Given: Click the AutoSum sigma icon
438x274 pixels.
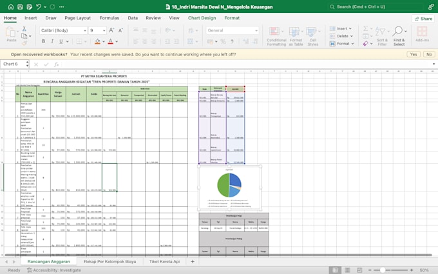Looking at the screenshot, I should point(366,28).
